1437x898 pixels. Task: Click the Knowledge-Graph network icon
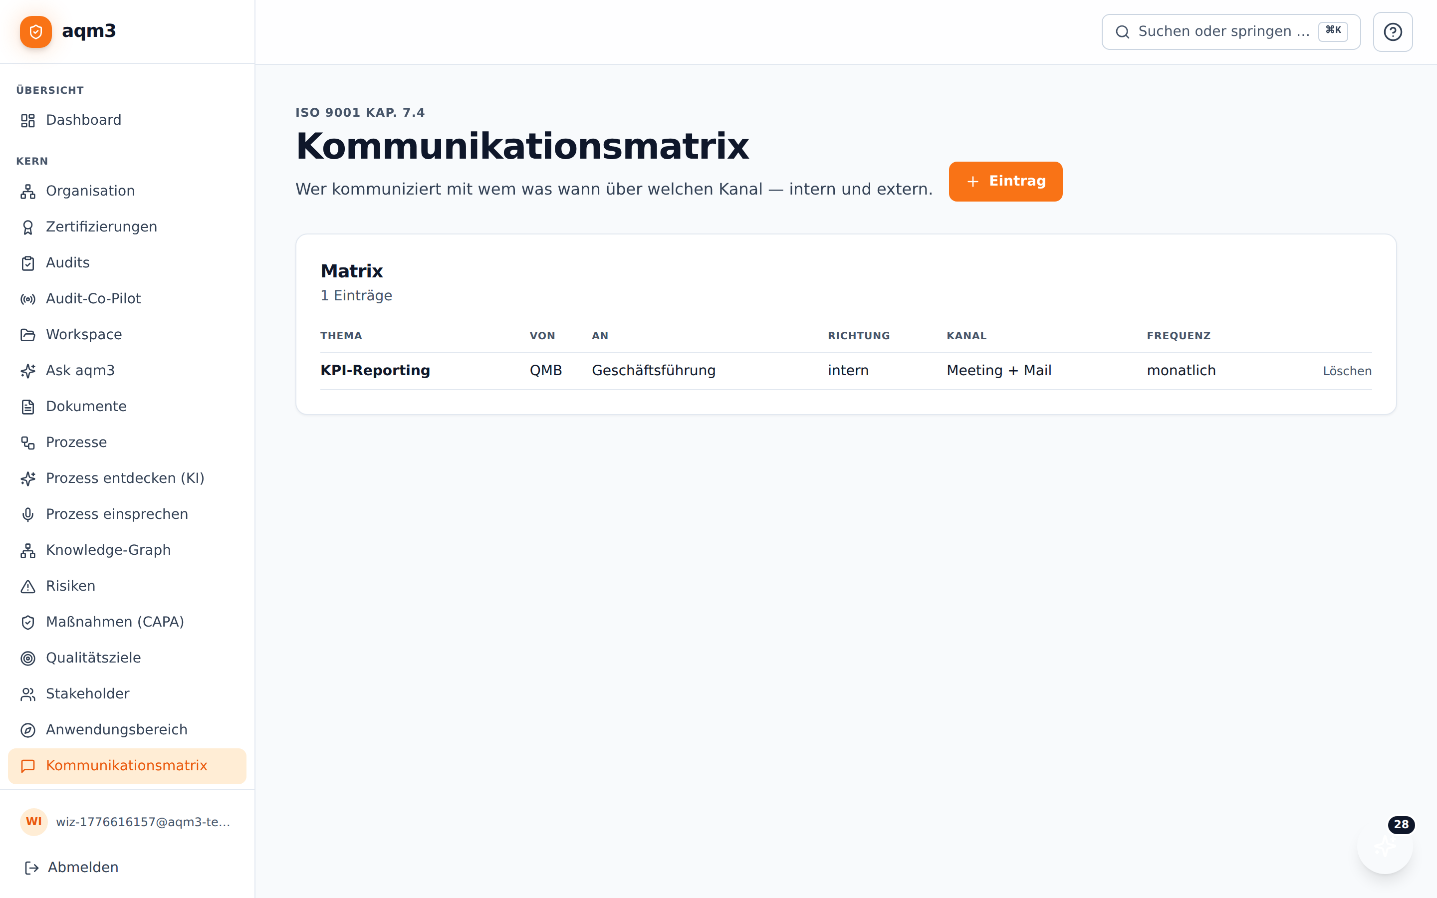coord(28,551)
